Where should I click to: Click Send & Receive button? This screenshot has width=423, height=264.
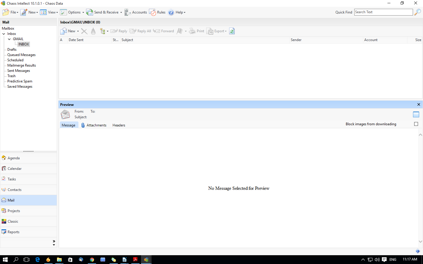click(103, 12)
